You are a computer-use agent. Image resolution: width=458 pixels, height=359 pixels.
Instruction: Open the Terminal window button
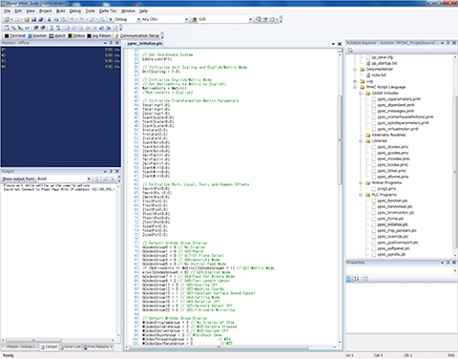(x=15, y=35)
